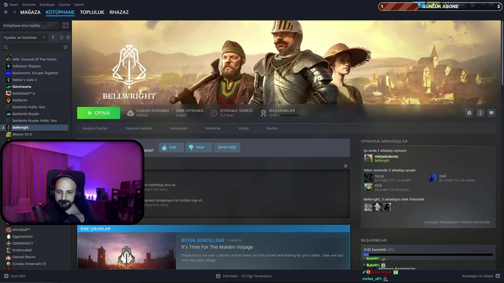
Task: Select Eternal Return in library
Action: (24, 257)
